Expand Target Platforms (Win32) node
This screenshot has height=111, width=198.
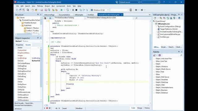[156, 29]
